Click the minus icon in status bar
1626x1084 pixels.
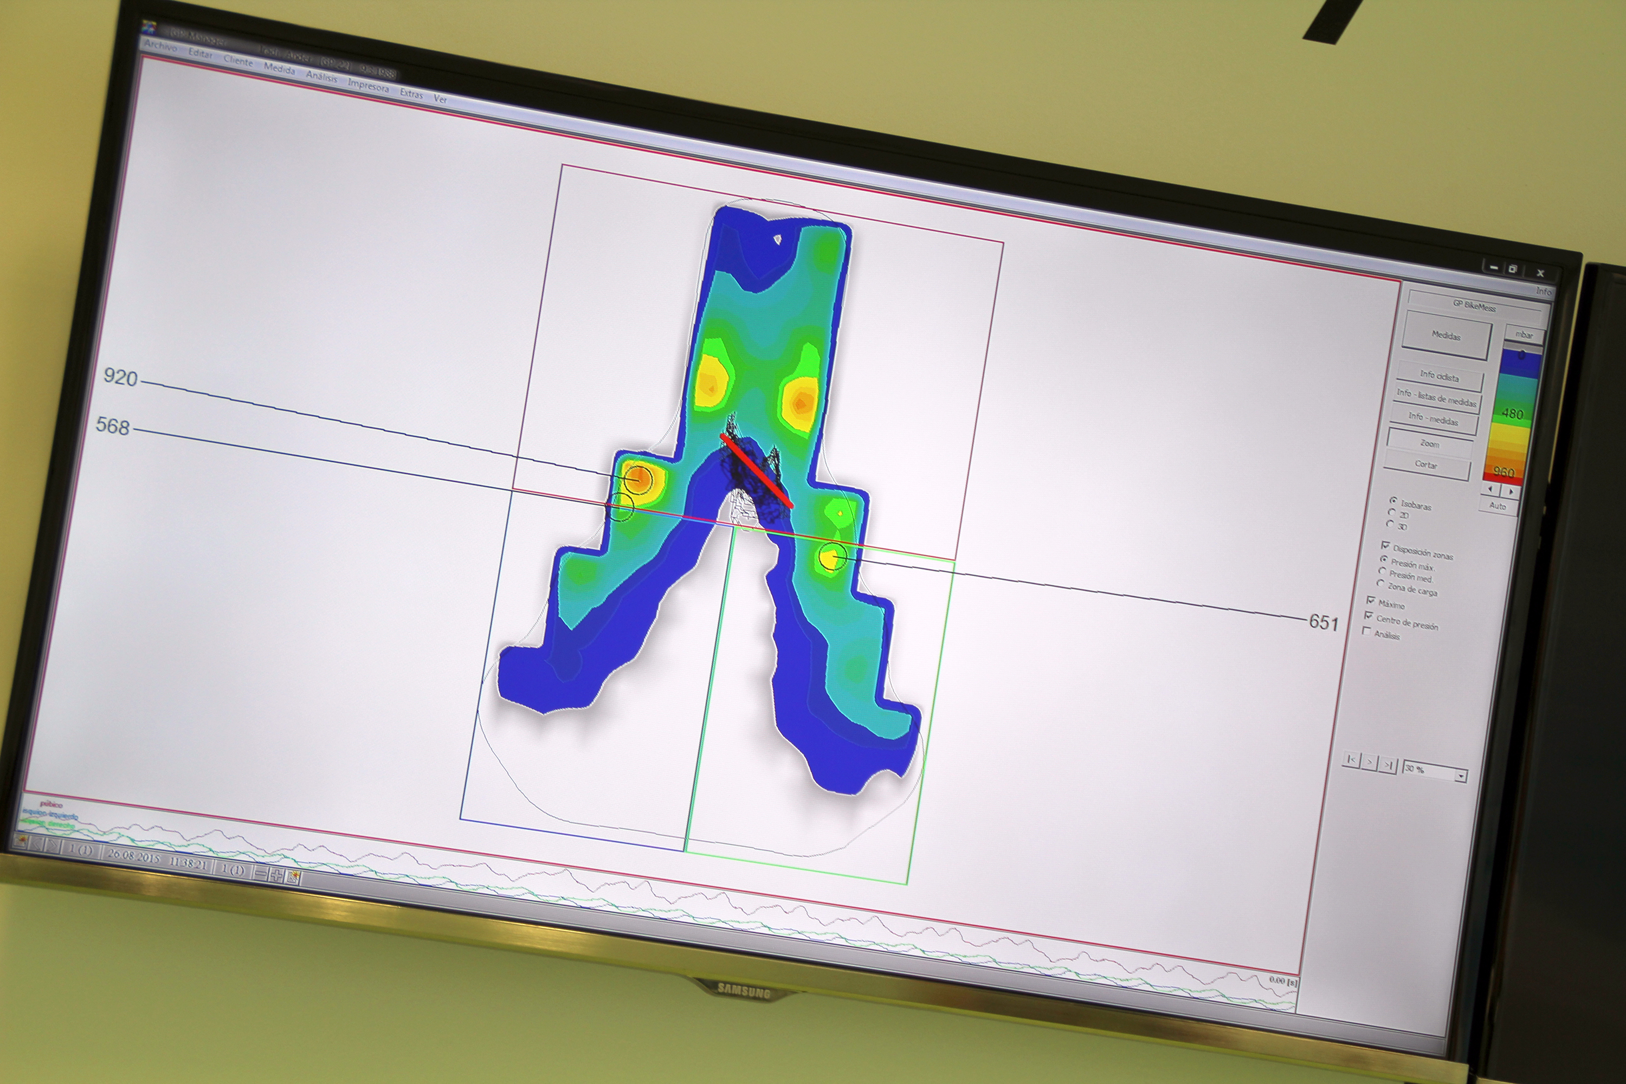pyautogui.click(x=261, y=873)
